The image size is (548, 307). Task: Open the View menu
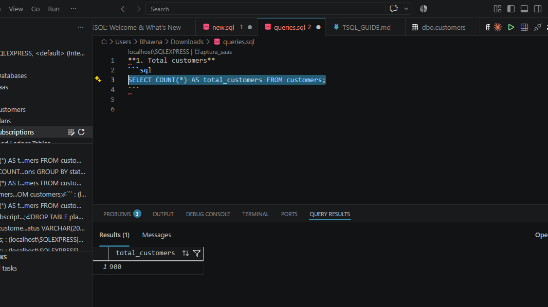click(x=16, y=9)
